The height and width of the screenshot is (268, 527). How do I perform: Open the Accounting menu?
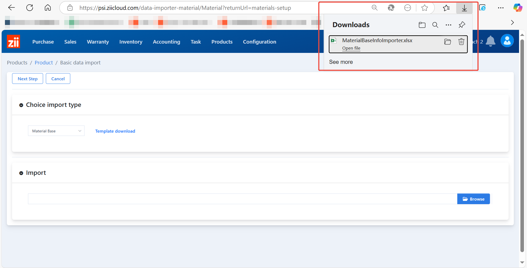click(x=166, y=42)
